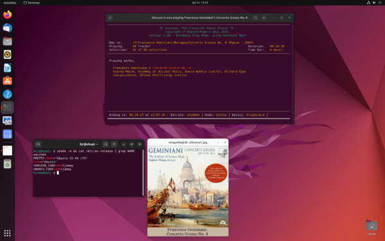Click the 'uname -m && cat /etc/os-release' command
Viewport: 385px width, 241px height.
96,151
